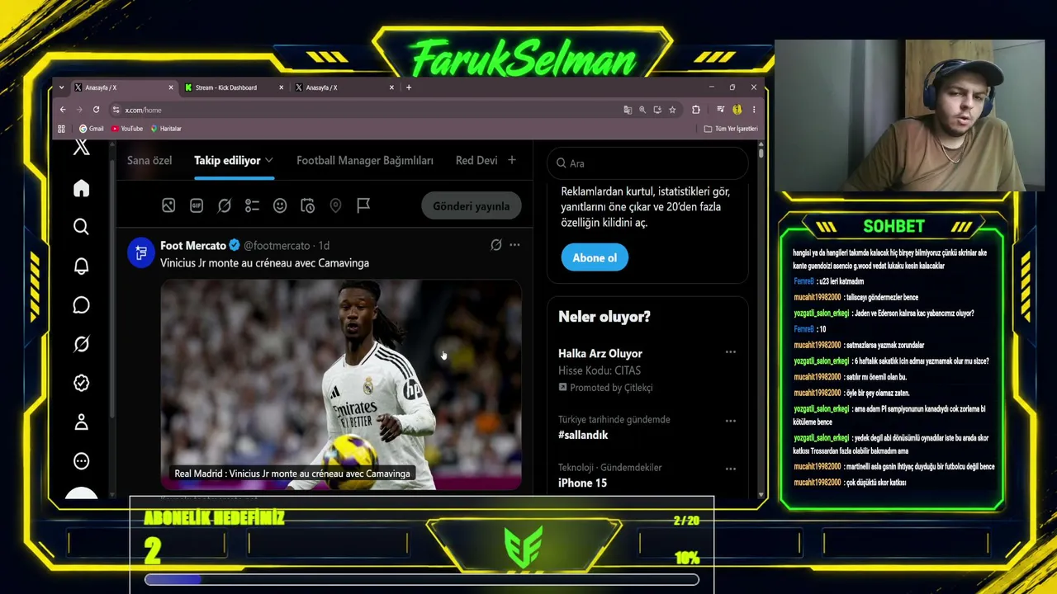Open Notifications bell in the sidebar
The height and width of the screenshot is (594, 1057).
[x=81, y=266]
